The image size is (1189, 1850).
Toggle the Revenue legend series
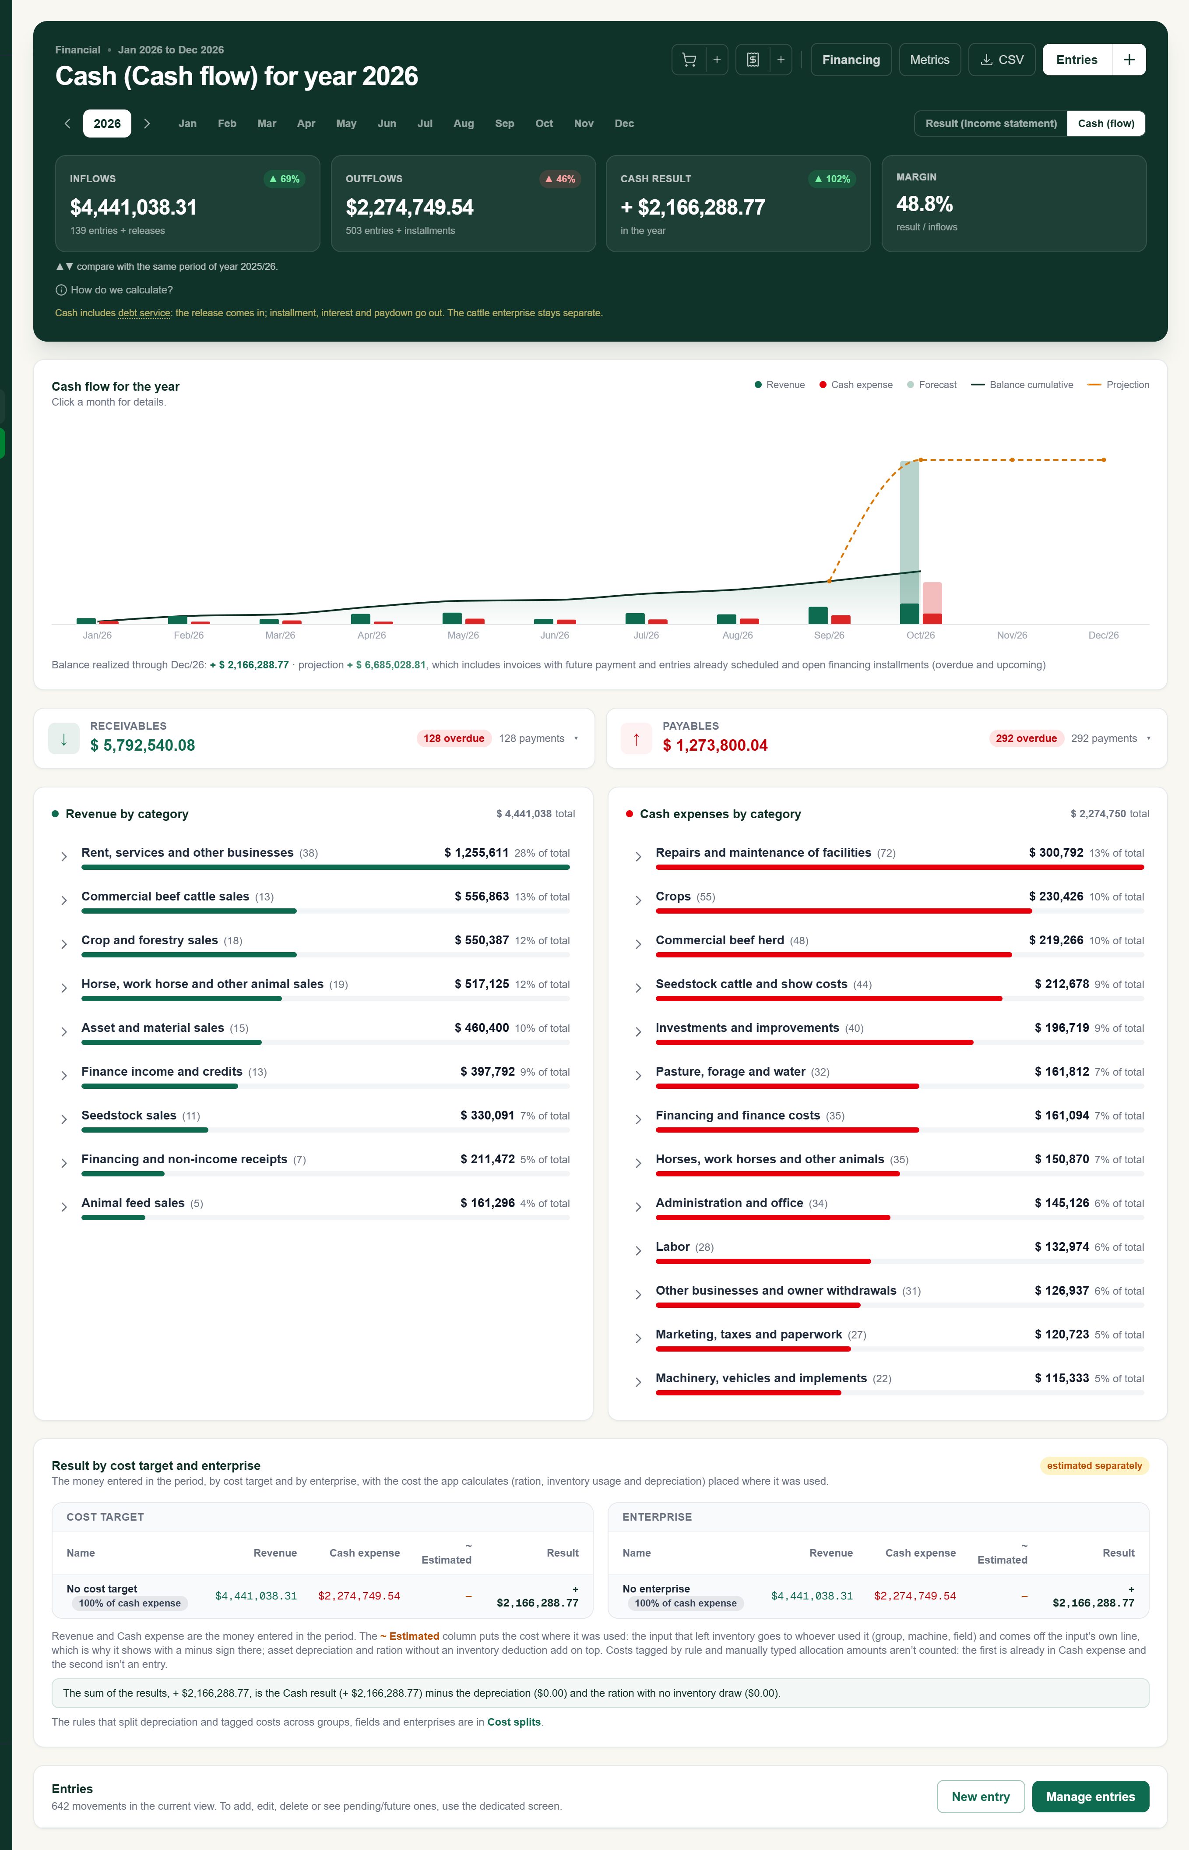coord(780,385)
